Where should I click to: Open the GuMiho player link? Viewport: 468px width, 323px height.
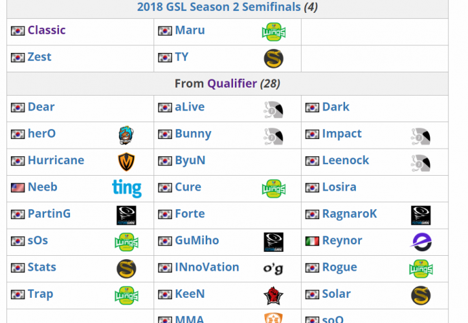click(x=197, y=240)
